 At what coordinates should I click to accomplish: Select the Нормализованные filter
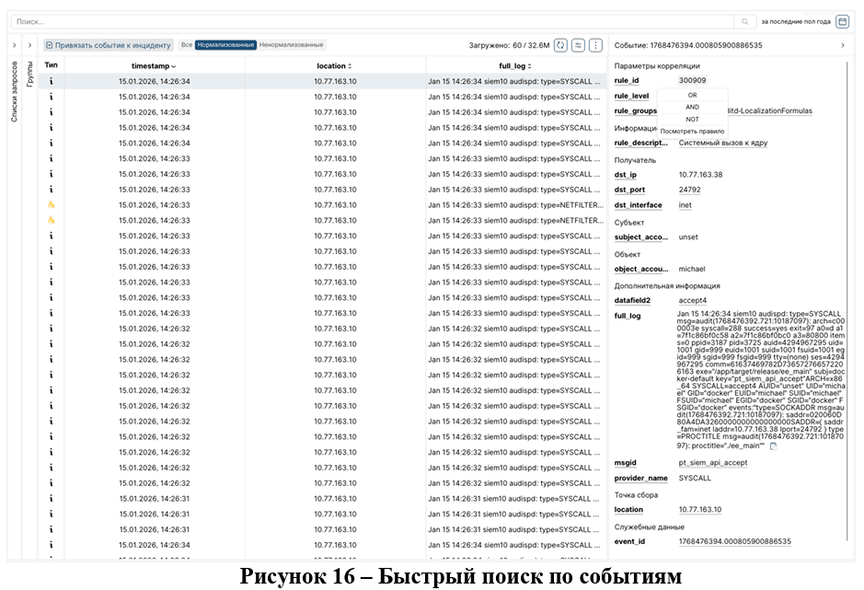point(225,45)
